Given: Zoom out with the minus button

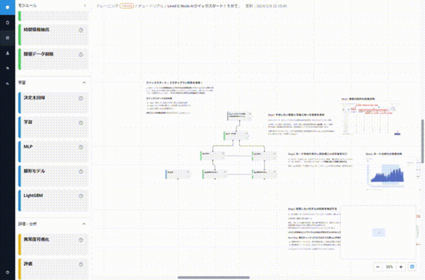Looking at the screenshot, I should tap(378, 267).
